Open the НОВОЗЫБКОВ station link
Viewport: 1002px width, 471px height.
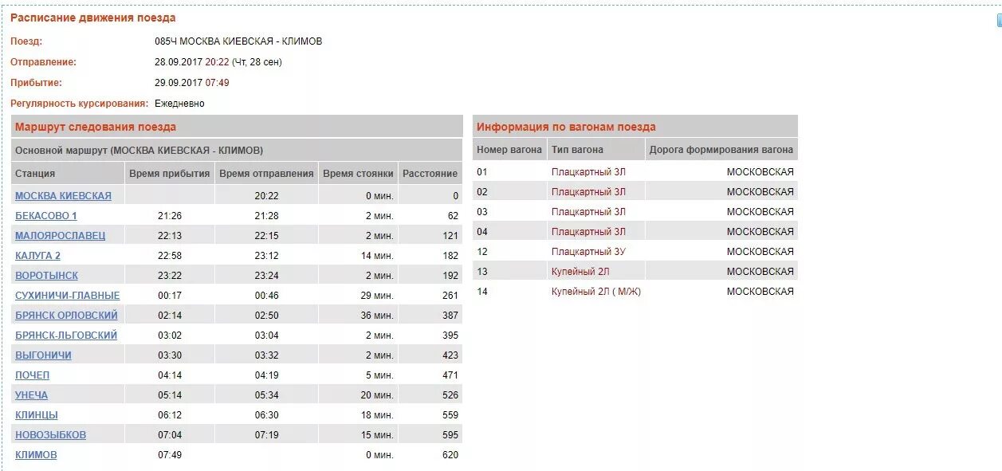pyautogui.click(x=50, y=435)
